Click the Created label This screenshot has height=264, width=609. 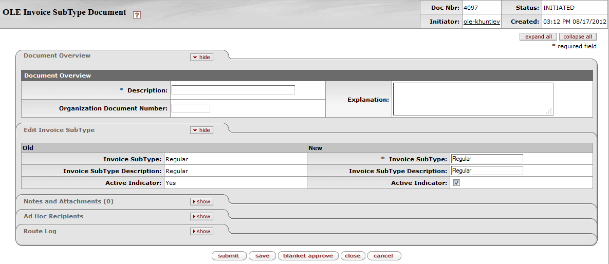(525, 22)
